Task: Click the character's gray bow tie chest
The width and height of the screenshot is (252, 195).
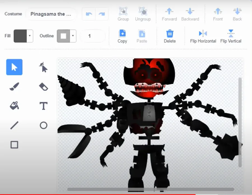Action: (x=149, y=113)
